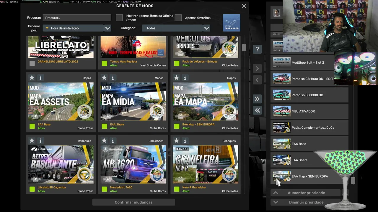Show info for Mercedes L 1620

tap(113, 140)
